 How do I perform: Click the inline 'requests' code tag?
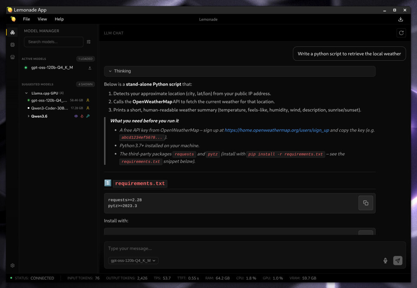(184, 154)
